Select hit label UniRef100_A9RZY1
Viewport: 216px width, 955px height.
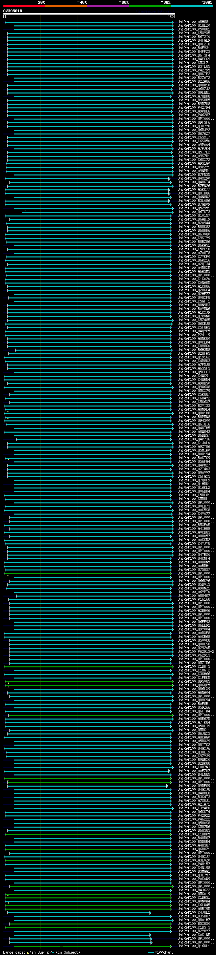(x=193, y=167)
